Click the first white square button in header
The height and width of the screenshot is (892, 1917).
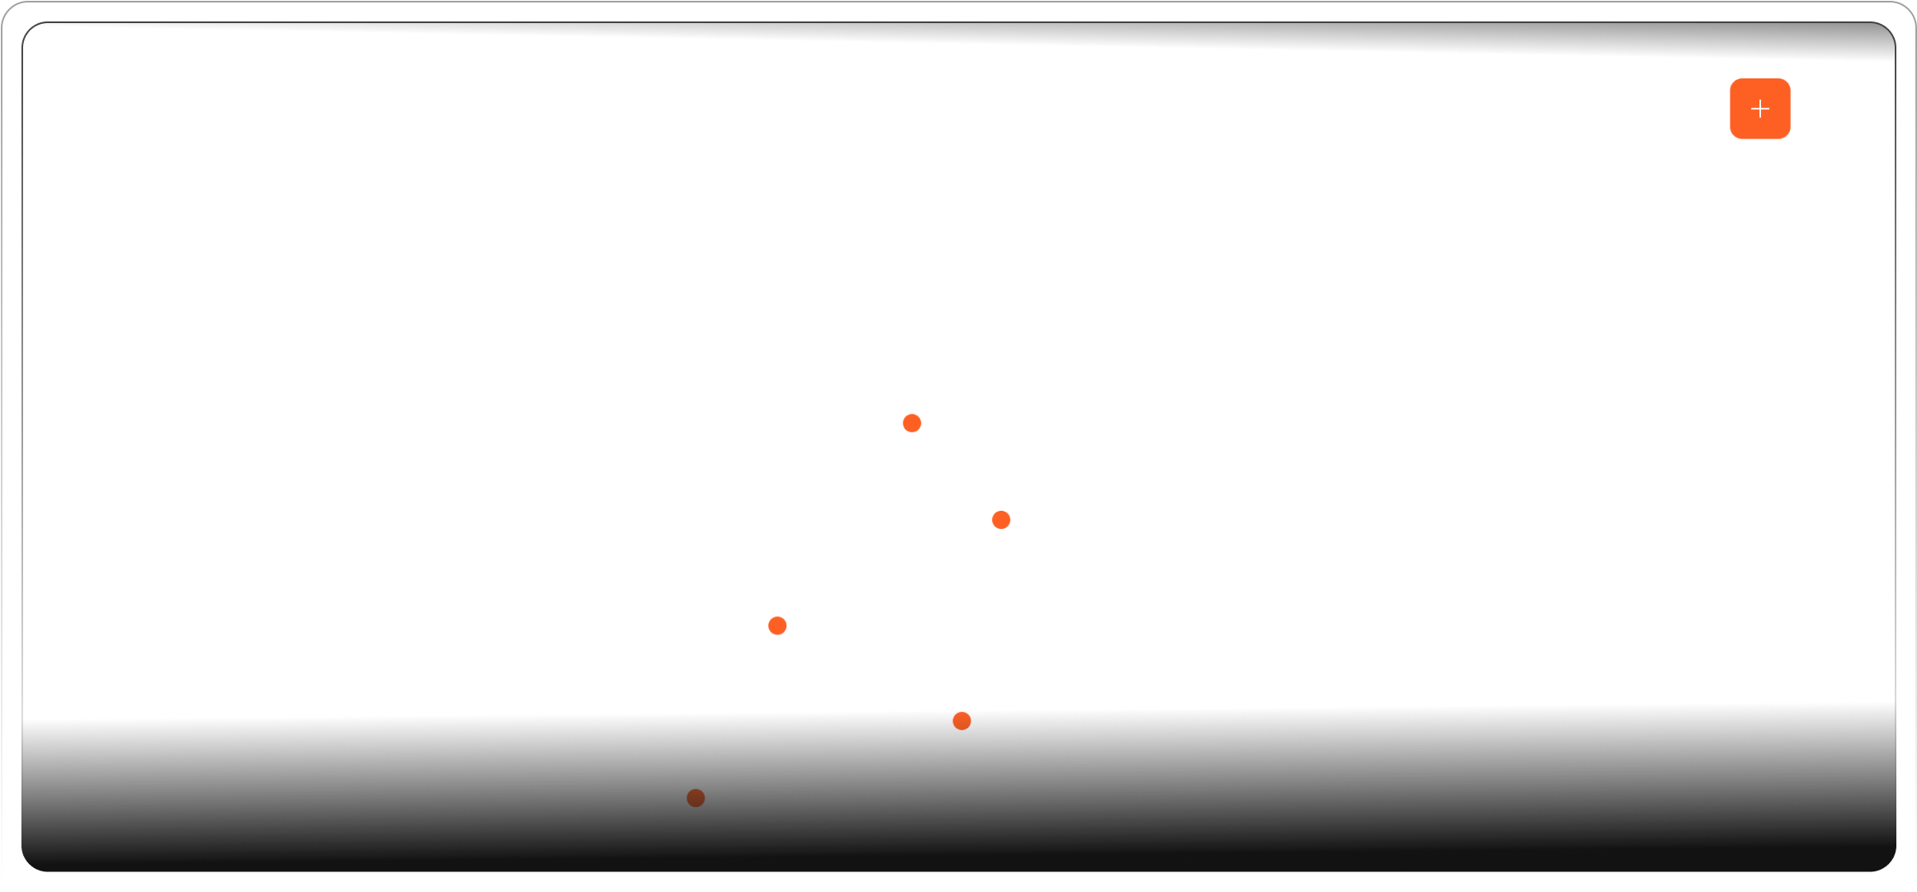tap(1614, 109)
